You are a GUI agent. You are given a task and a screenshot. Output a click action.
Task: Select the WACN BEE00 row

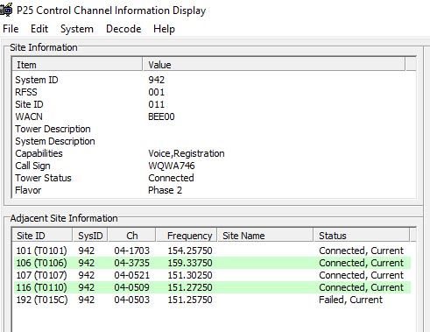point(215,117)
